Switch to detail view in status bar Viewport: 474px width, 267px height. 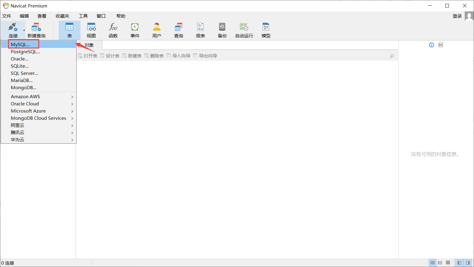click(448, 263)
